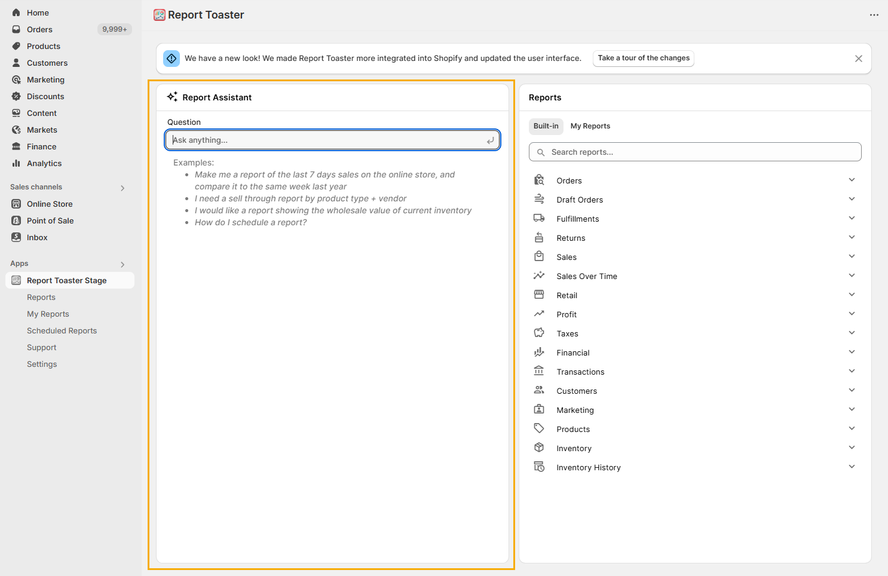The width and height of the screenshot is (888, 576).
Task: Expand the Sales channels section arrow
Action: [x=123, y=188]
